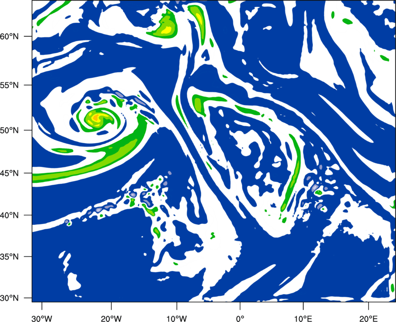The height and width of the screenshot is (322, 396).
Task: Click the 10°W longitude label
Action: click(x=177, y=319)
